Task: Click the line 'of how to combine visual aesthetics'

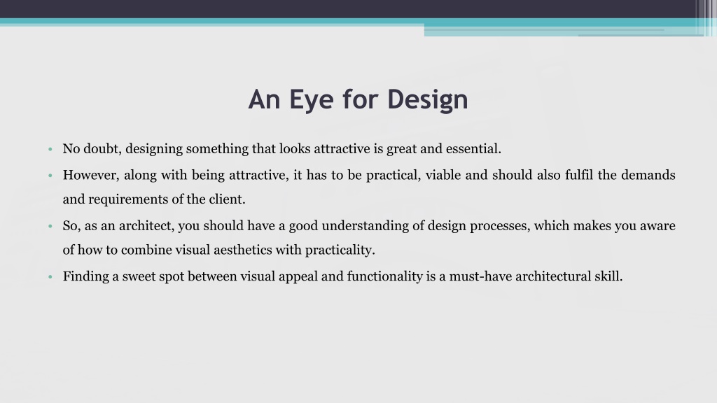Action: point(218,250)
